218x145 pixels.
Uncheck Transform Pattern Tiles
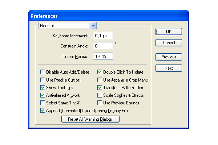(x=100, y=88)
